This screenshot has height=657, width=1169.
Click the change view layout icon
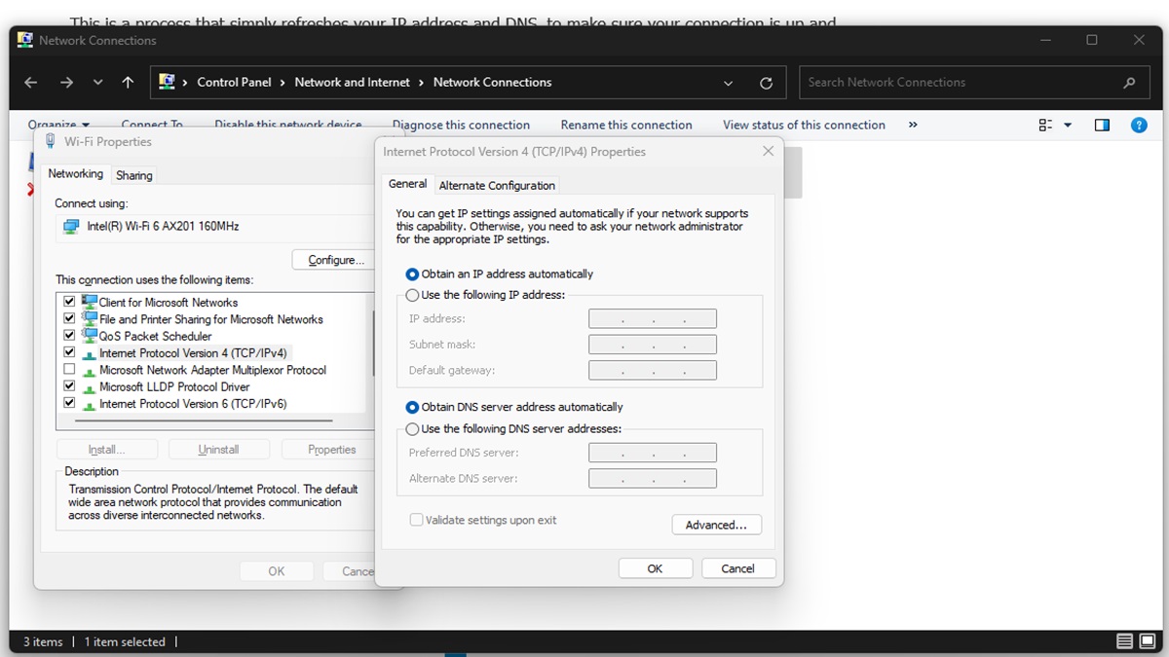pos(1046,125)
